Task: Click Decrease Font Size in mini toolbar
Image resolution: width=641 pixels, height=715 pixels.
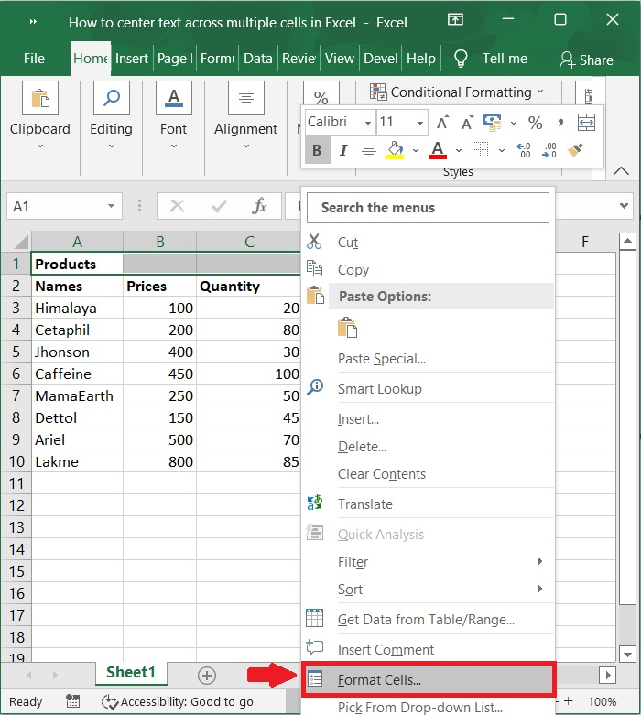Action: pyautogui.click(x=467, y=122)
